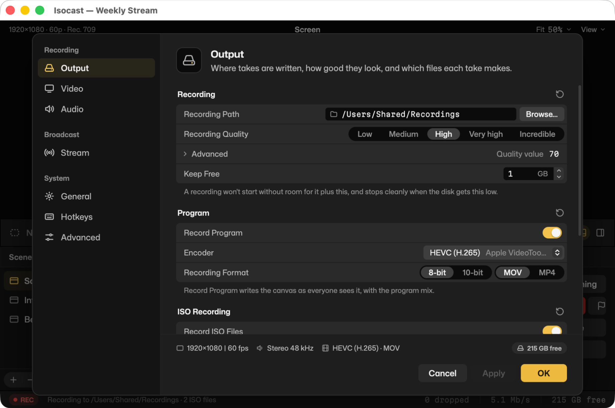Click the Keep Free GB value field

point(528,174)
